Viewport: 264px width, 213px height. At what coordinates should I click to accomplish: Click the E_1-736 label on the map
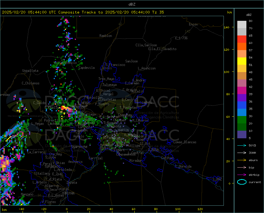point(181,38)
